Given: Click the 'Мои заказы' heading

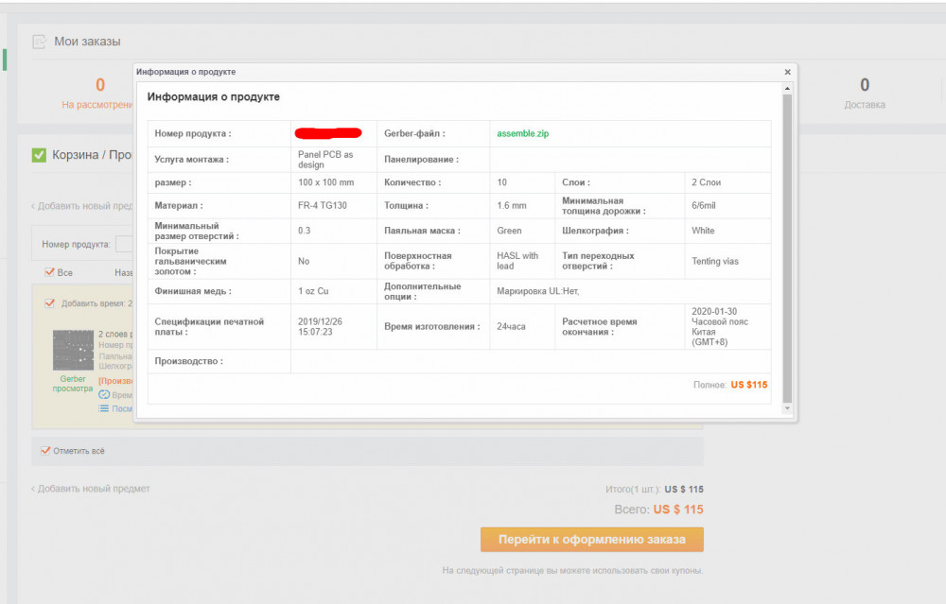Looking at the screenshot, I should click(x=87, y=42).
